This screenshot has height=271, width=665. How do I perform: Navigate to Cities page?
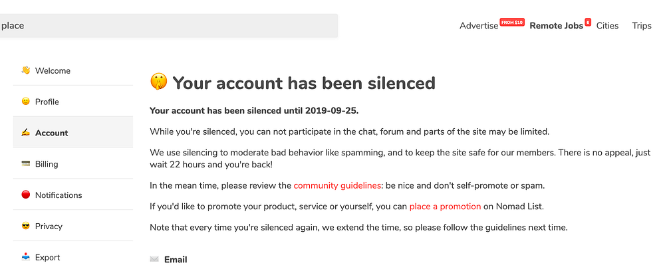(607, 26)
